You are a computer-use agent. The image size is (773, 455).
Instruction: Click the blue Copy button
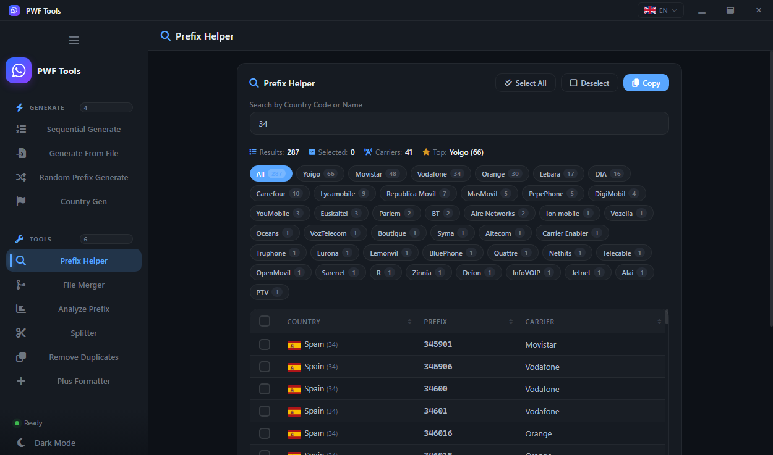pyautogui.click(x=646, y=83)
